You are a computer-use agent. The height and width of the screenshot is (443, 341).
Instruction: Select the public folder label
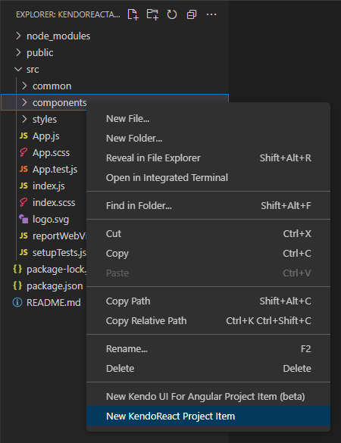(40, 53)
